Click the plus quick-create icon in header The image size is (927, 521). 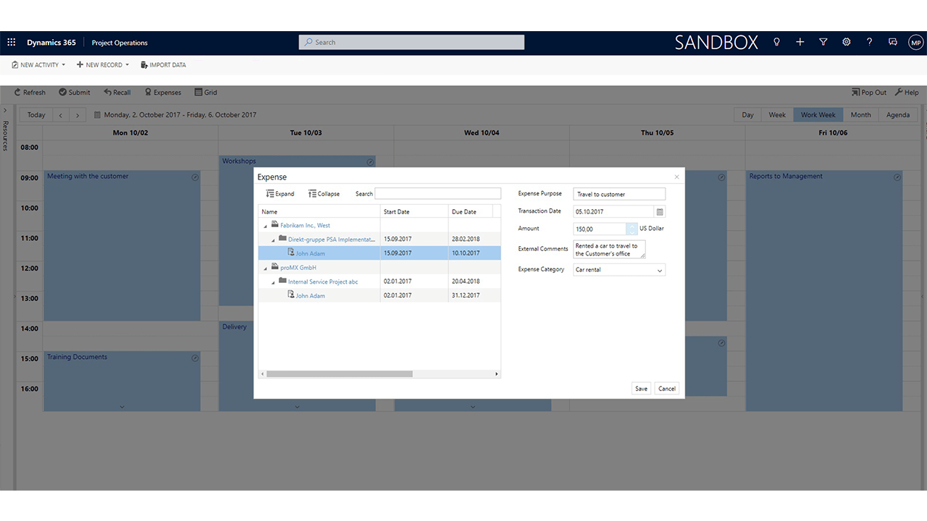point(800,42)
